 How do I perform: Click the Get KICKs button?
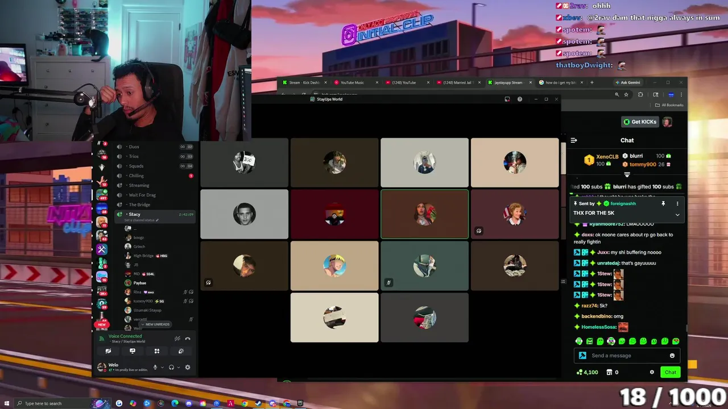coord(640,122)
